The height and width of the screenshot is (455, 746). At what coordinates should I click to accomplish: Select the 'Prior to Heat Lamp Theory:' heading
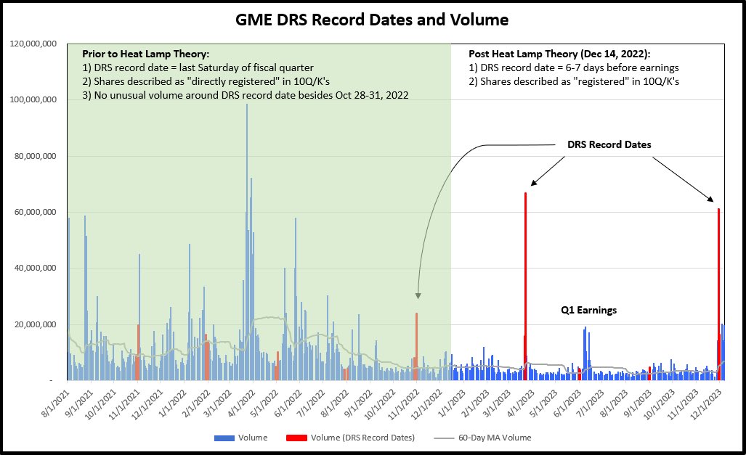click(145, 54)
